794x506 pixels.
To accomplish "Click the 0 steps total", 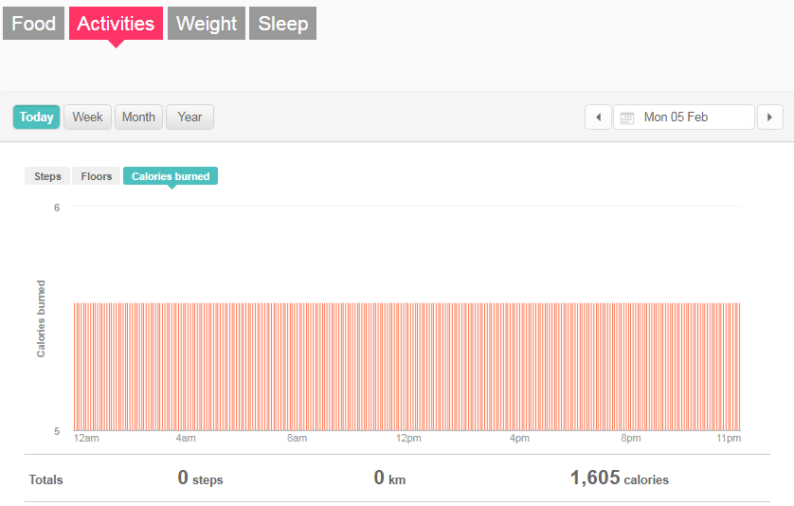I will [200, 479].
